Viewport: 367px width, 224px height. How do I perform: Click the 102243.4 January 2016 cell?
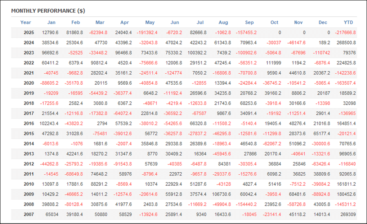[50, 123]
